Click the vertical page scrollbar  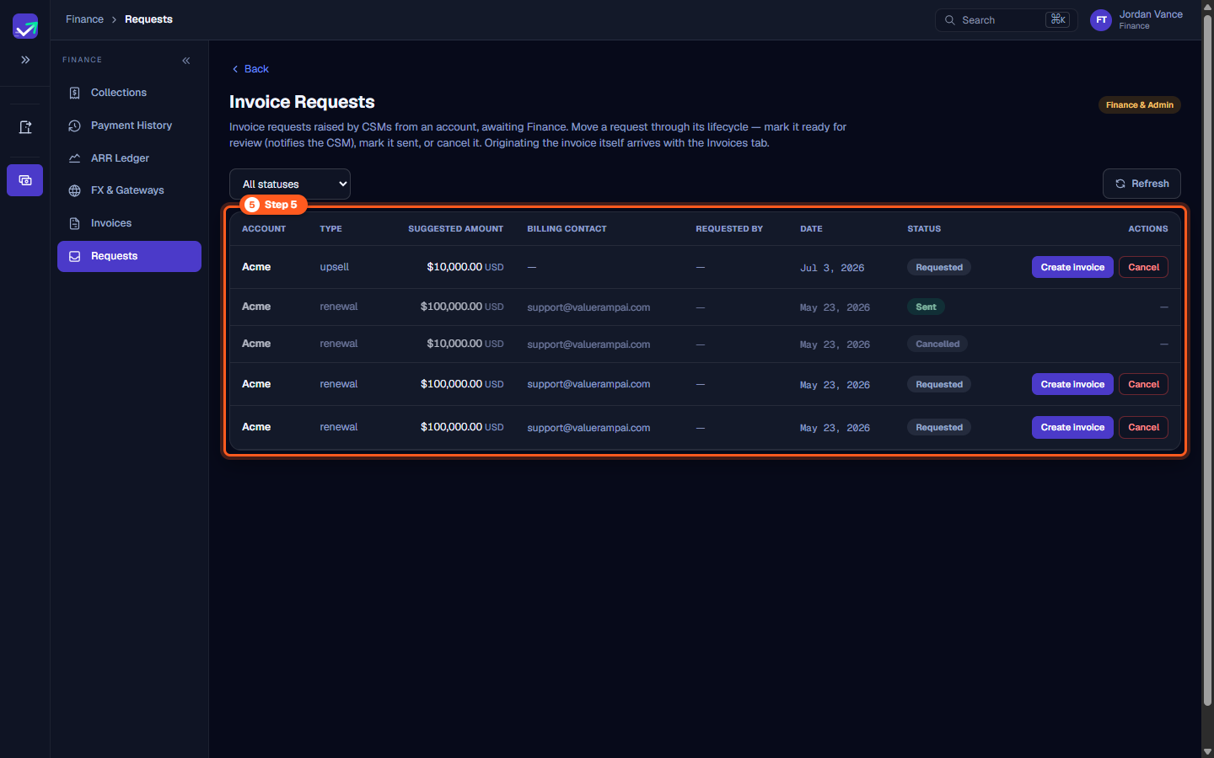[x=1207, y=362]
